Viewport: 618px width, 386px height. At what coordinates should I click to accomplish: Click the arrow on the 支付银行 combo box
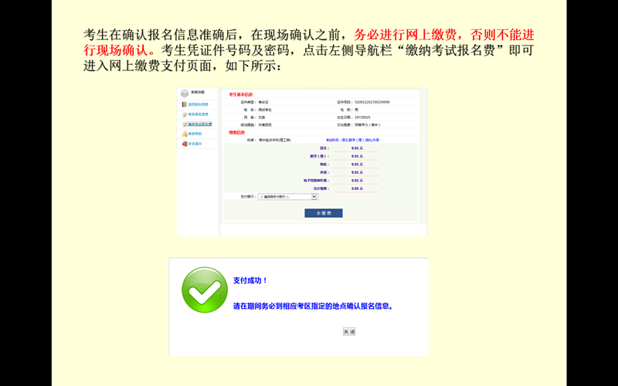click(314, 197)
